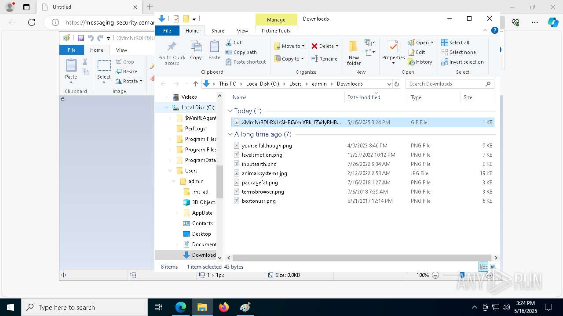The image size is (563, 316).
Task: Click Type here to search box
Action: [84, 307]
